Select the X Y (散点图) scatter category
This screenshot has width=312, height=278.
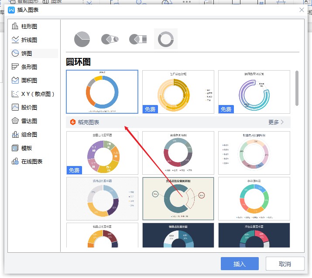pyautogui.click(x=34, y=94)
